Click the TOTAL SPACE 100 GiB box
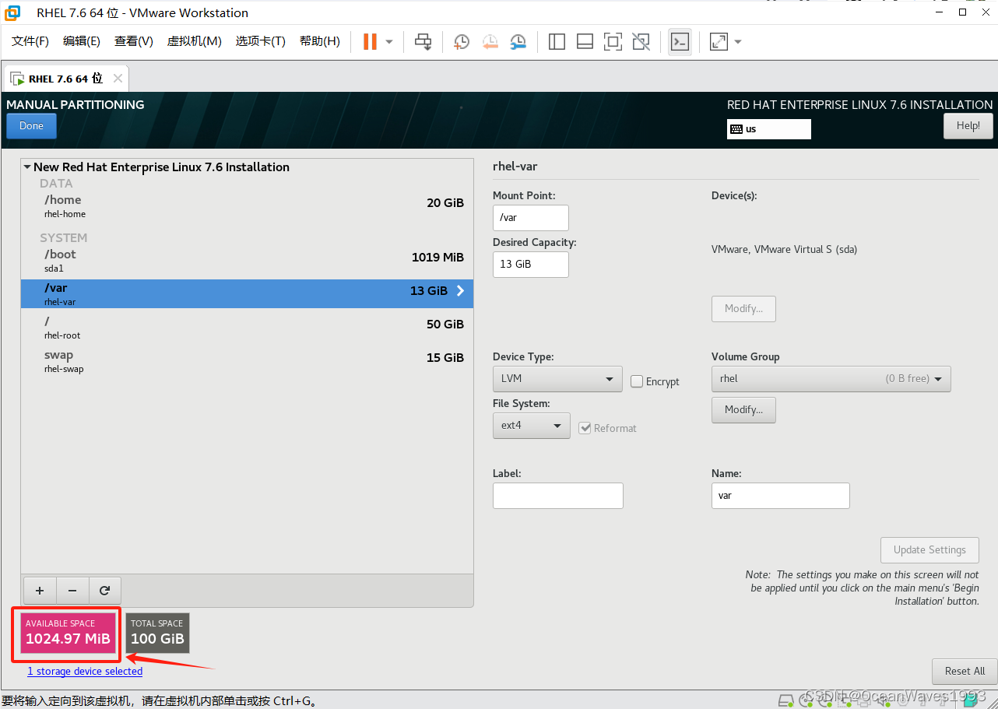Screen dimensions: 998x709 [x=157, y=634]
